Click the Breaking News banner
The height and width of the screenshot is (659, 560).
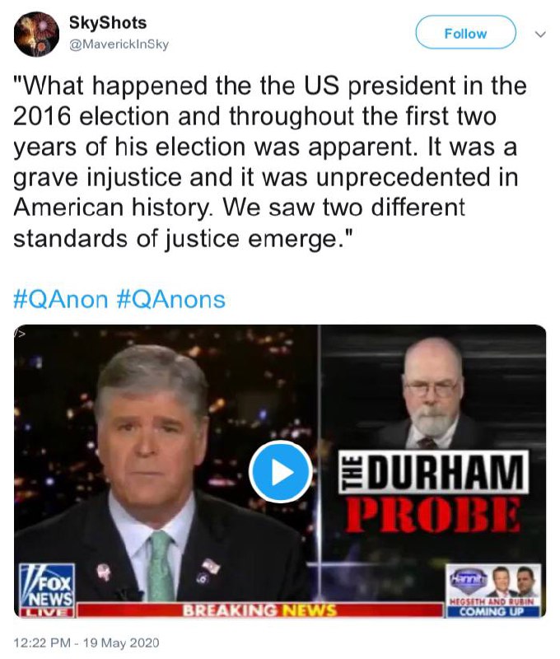point(259,610)
